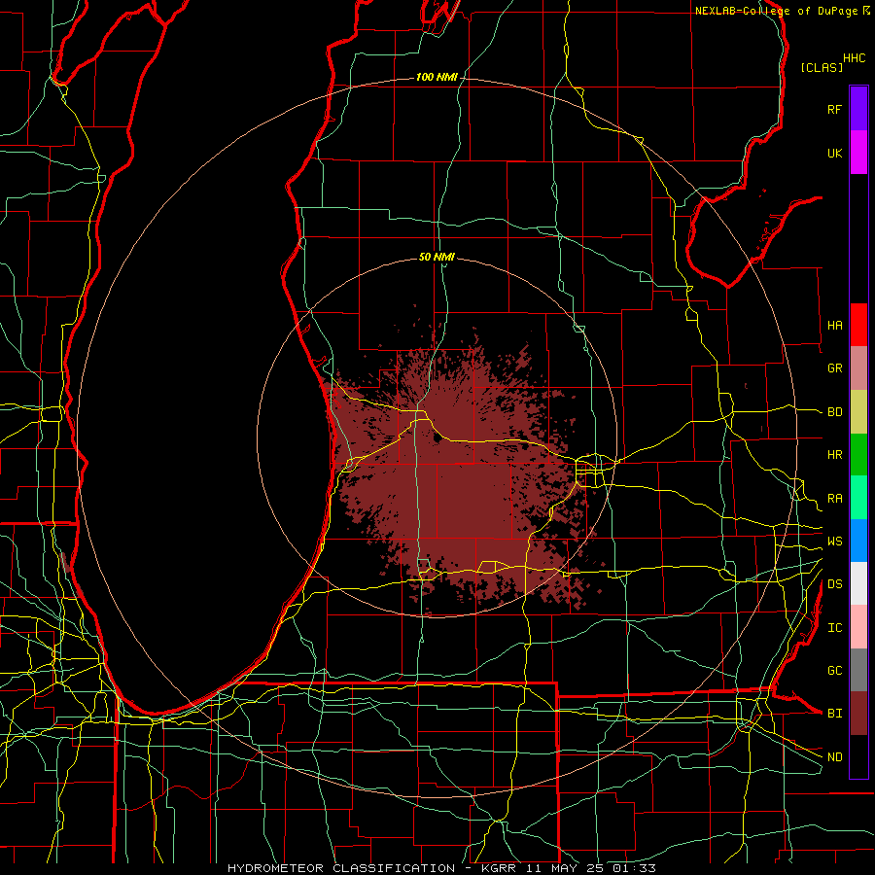Screen dimensions: 875x875
Task: Click the HA legend label
Action: point(834,326)
